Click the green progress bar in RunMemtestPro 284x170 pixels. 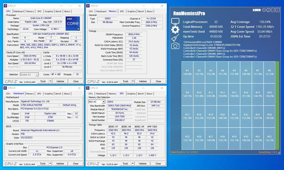point(277,106)
